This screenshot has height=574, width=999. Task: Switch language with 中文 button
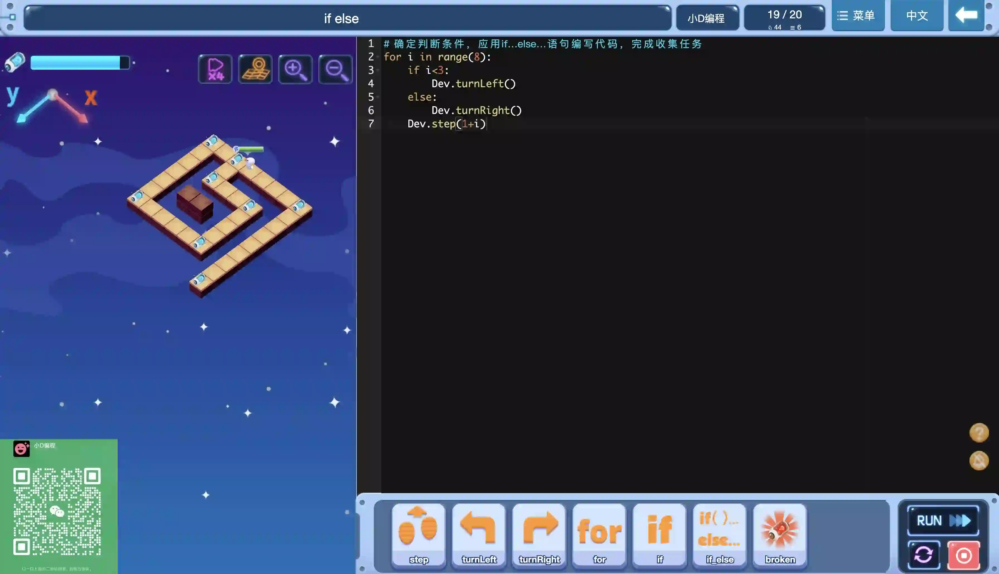[x=916, y=16]
